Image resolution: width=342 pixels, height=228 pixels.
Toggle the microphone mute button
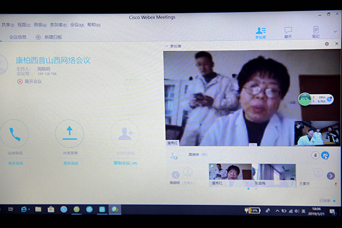[314, 154]
